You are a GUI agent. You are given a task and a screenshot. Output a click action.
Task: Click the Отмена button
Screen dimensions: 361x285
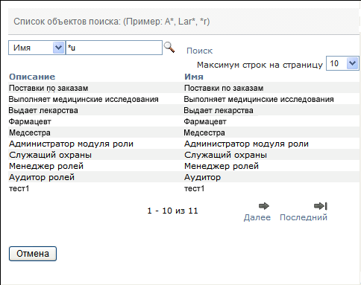(33, 254)
